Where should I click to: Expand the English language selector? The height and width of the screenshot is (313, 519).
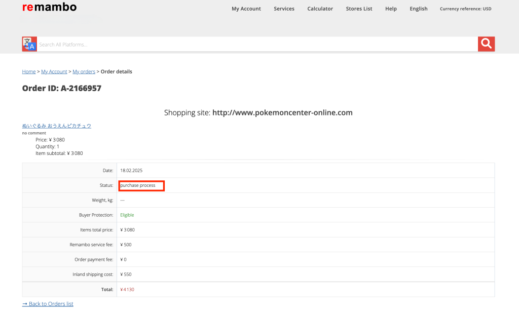tap(418, 9)
